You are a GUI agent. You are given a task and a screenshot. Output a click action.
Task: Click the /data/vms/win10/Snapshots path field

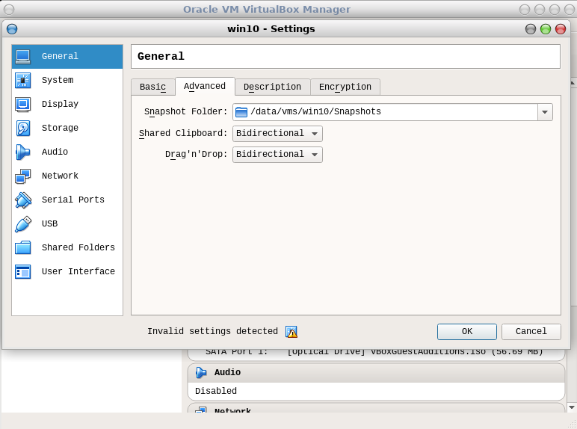click(x=385, y=112)
